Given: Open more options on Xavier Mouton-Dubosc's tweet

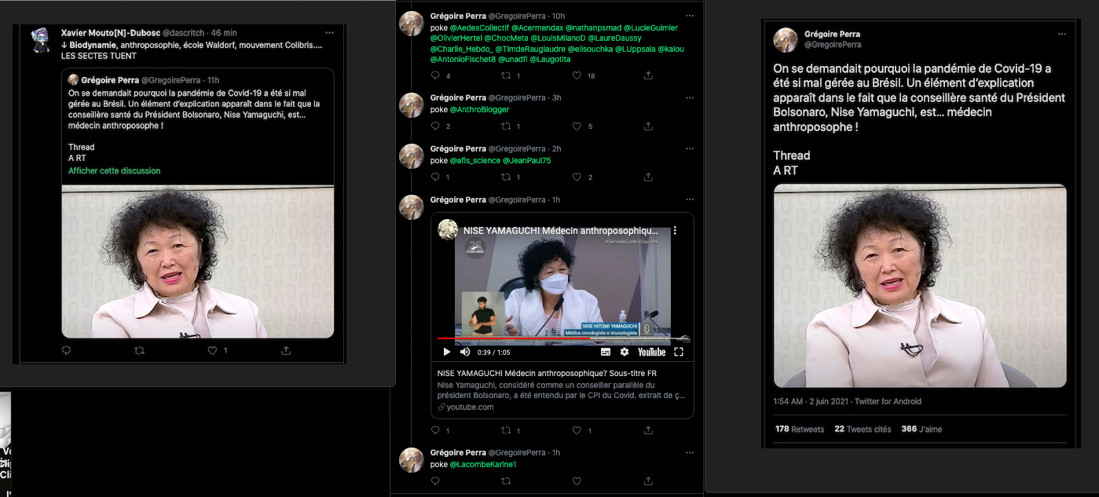Looking at the screenshot, I should click(329, 33).
